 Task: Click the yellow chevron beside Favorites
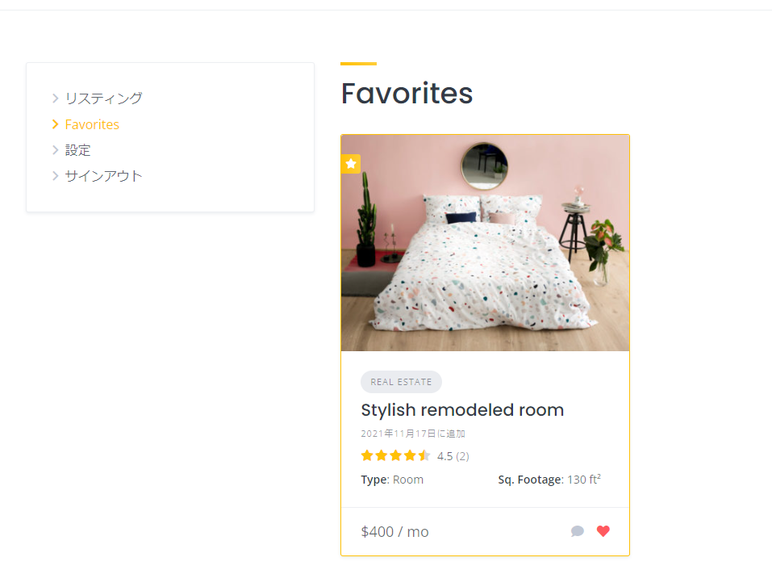[55, 124]
